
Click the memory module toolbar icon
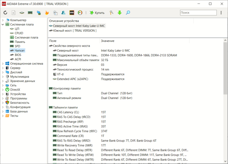[30, 13]
